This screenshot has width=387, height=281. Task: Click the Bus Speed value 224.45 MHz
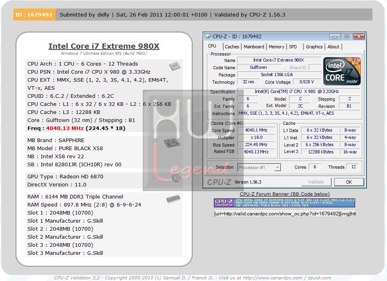tap(256, 145)
